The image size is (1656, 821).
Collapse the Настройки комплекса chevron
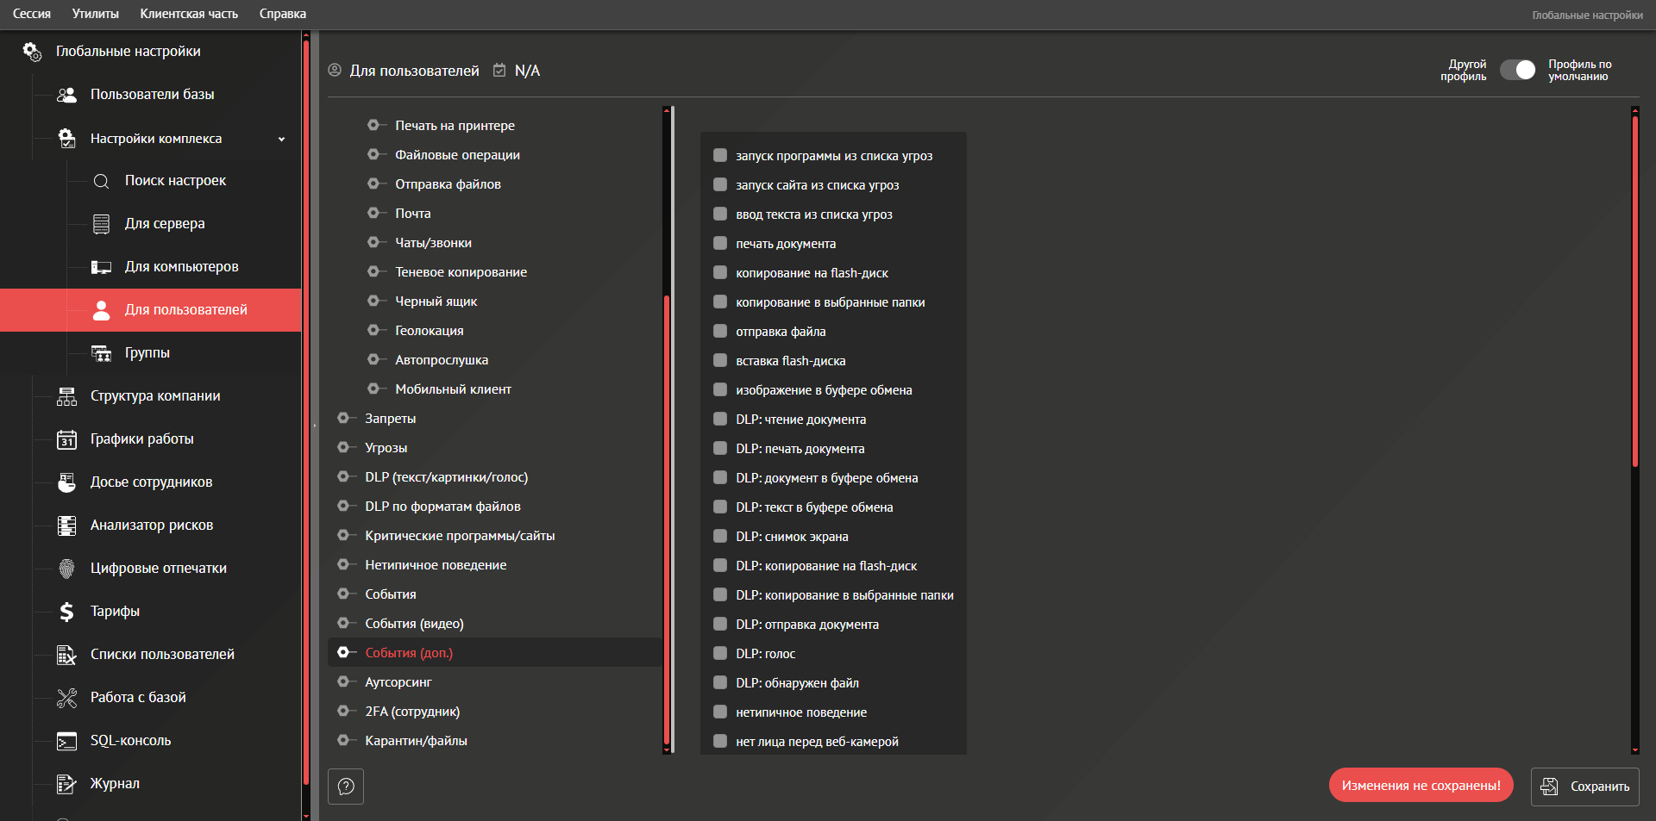coord(281,140)
